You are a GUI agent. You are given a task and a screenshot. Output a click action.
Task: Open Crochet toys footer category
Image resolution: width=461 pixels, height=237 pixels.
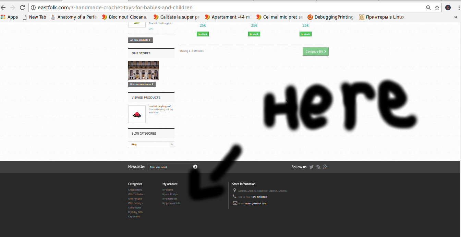tap(135, 190)
